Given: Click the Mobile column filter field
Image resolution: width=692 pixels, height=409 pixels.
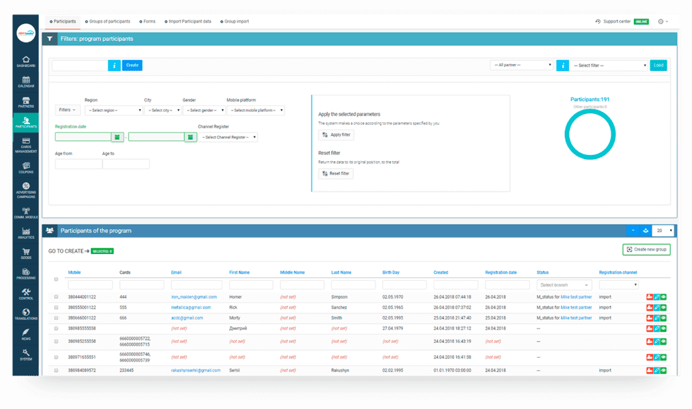Looking at the screenshot, I should pos(90,285).
